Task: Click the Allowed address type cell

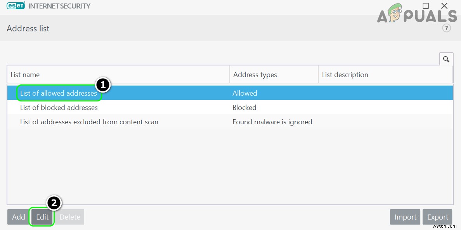Action: pyautogui.click(x=244, y=93)
